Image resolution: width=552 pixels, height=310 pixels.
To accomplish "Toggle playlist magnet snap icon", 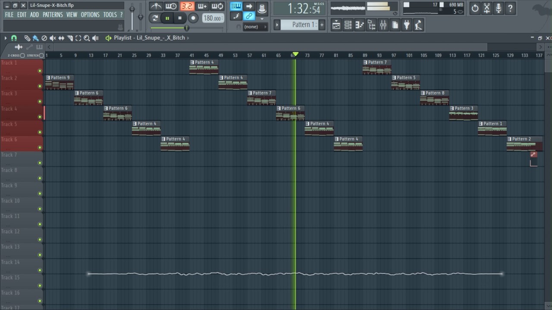I will coord(14,38).
